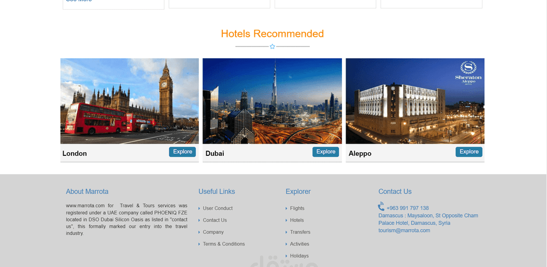Go to the Hotels explorer link
This screenshot has width=547, height=267.
click(x=297, y=221)
